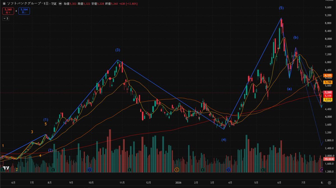Click the SoftBank Group symbol logo icon
This screenshot has width=336, height=188.
click(4, 4)
